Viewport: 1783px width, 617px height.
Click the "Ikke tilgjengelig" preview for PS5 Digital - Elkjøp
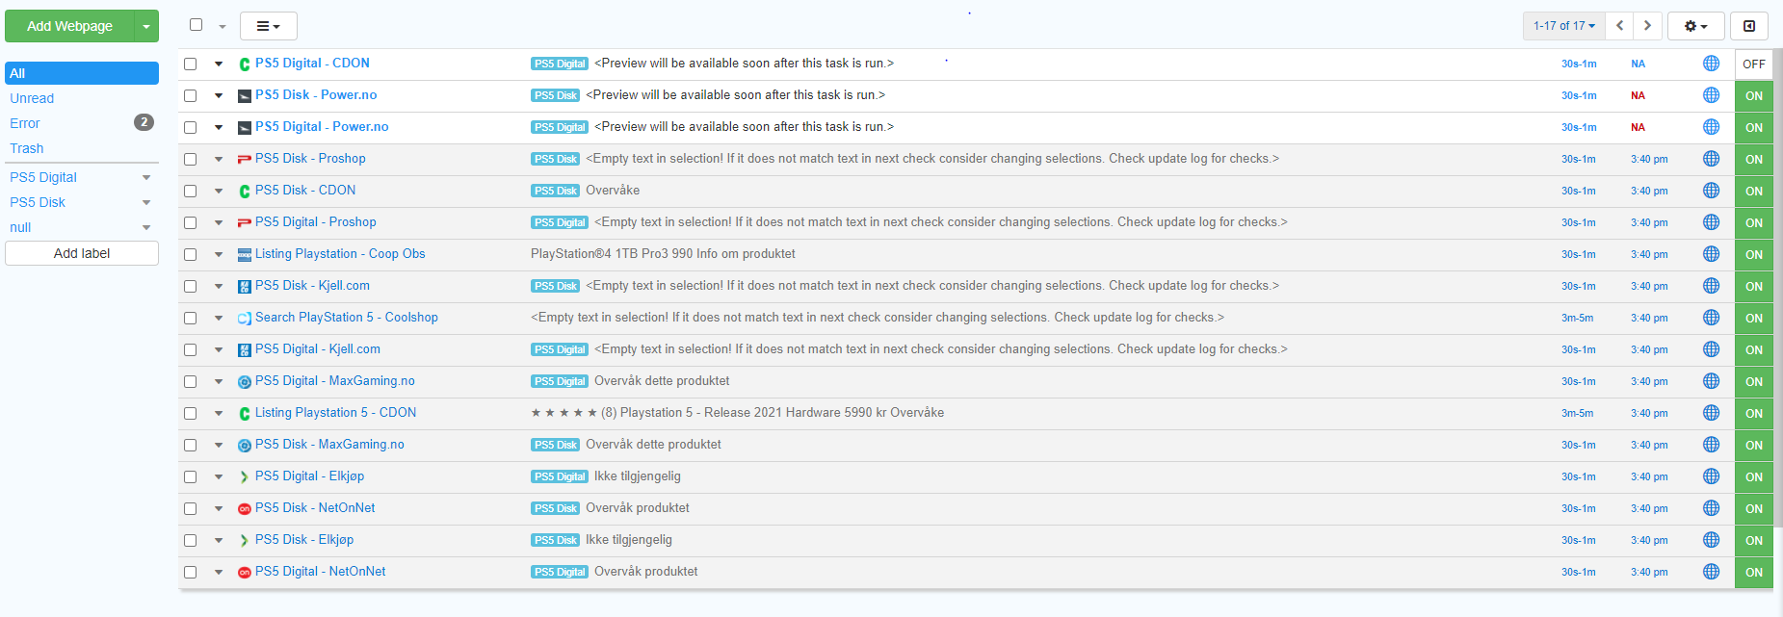click(638, 476)
